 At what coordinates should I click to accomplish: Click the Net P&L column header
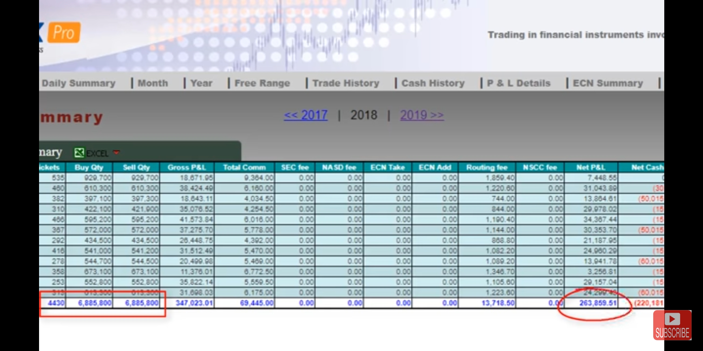point(591,167)
